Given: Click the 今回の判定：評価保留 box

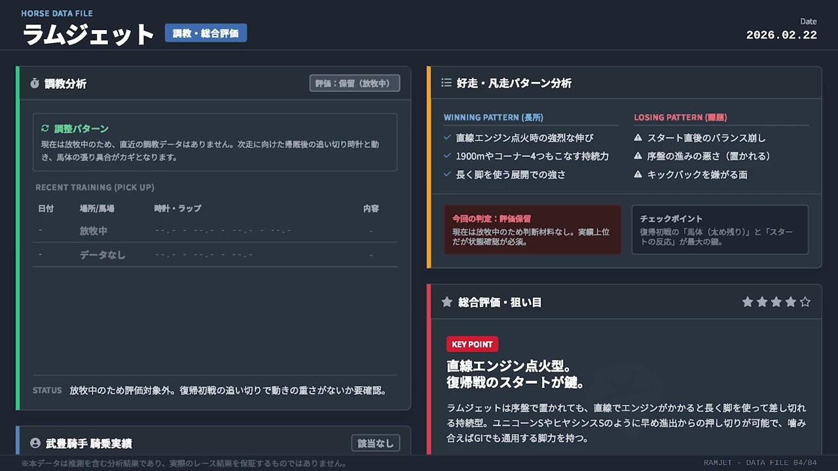Looking at the screenshot, I should pos(532,230).
